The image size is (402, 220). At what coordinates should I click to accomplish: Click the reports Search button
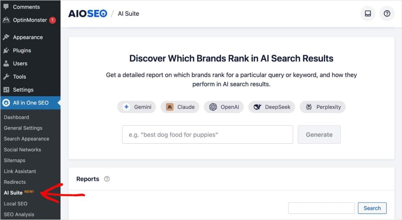pyautogui.click(x=372, y=208)
